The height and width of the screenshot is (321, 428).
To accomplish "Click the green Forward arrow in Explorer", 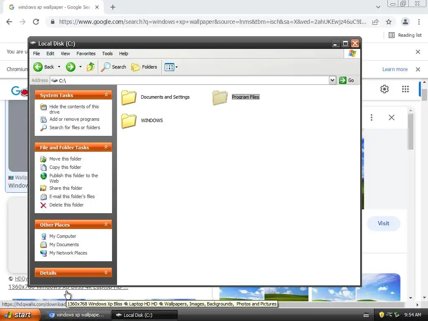I will click(70, 67).
